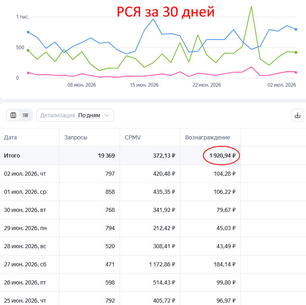
Task: Select total reward 1 920,94 ₽
Action: (222, 156)
